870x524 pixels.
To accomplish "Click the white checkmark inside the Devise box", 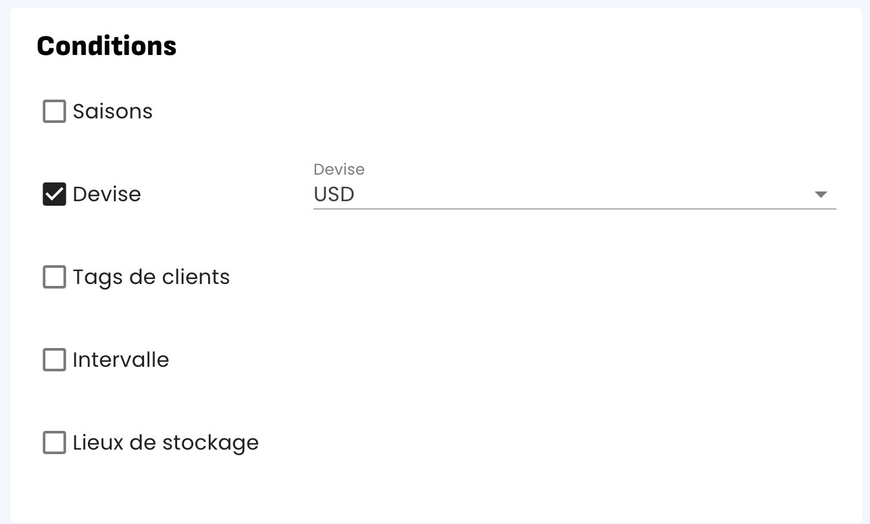I will (x=54, y=194).
